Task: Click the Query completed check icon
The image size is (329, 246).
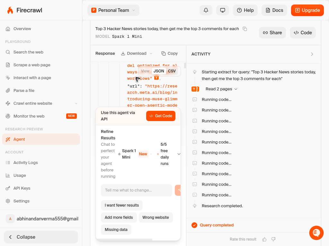Action: (x=194, y=225)
